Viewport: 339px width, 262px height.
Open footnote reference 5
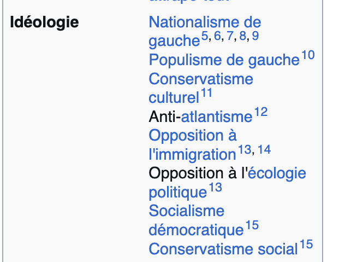click(x=205, y=36)
